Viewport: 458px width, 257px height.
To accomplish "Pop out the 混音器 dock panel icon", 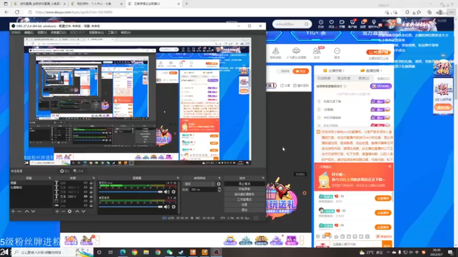I will [x=178, y=178].
